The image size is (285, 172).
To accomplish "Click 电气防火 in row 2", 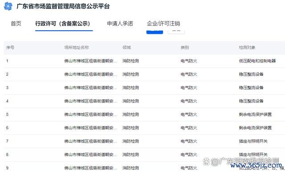I will tap(189, 74).
